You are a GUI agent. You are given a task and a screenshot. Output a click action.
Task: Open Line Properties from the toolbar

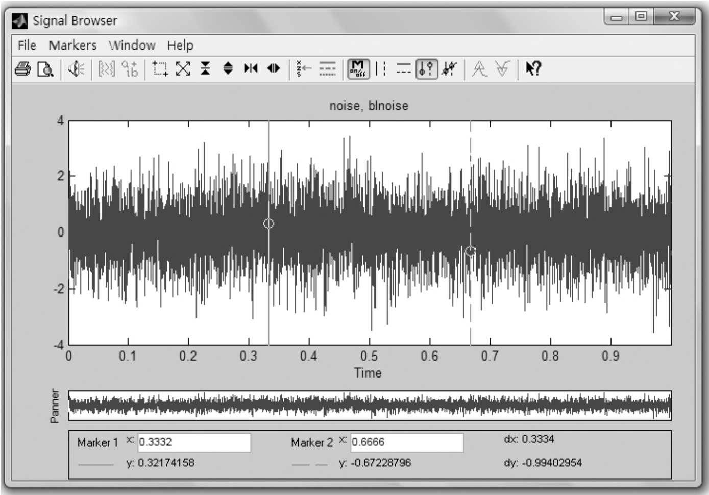click(x=328, y=68)
